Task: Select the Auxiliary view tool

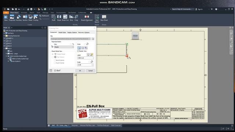Action: click(x=19, y=18)
